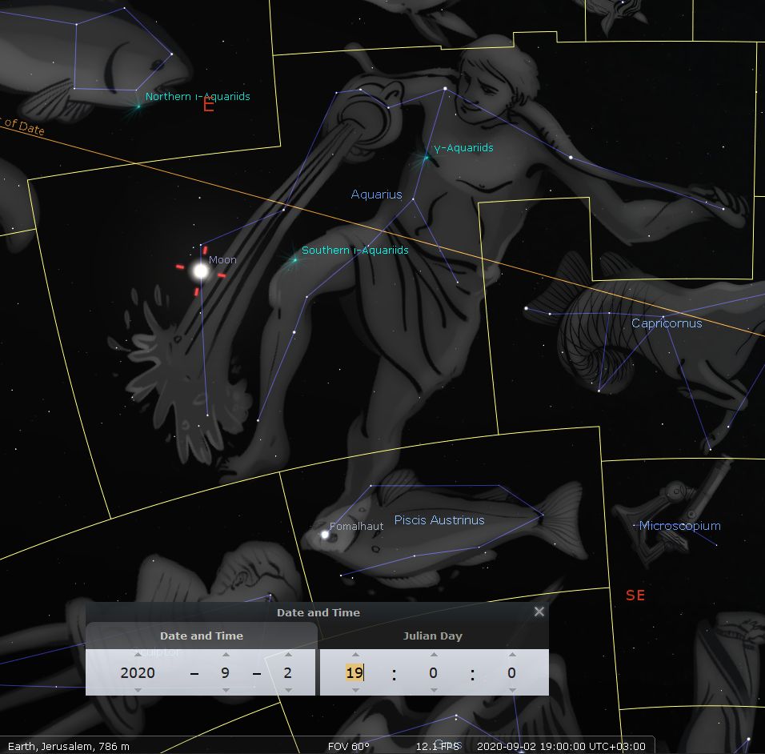The width and height of the screenshot is (765, 754).
Task: Increase the hour value 19
Action: (355, 655)
